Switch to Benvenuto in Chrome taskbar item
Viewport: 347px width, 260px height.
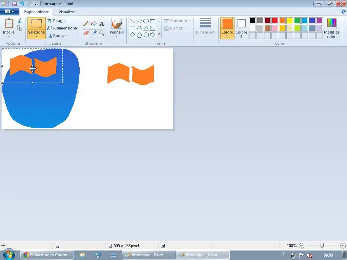47,255
